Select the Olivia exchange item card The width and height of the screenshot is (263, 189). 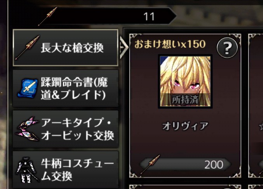[185, 106]
